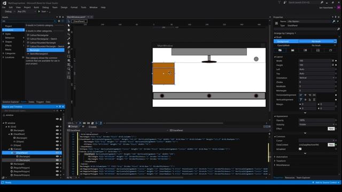342x192 pixels.
Task: Set Width to Auto icon
Action: [x=333, y=61]
